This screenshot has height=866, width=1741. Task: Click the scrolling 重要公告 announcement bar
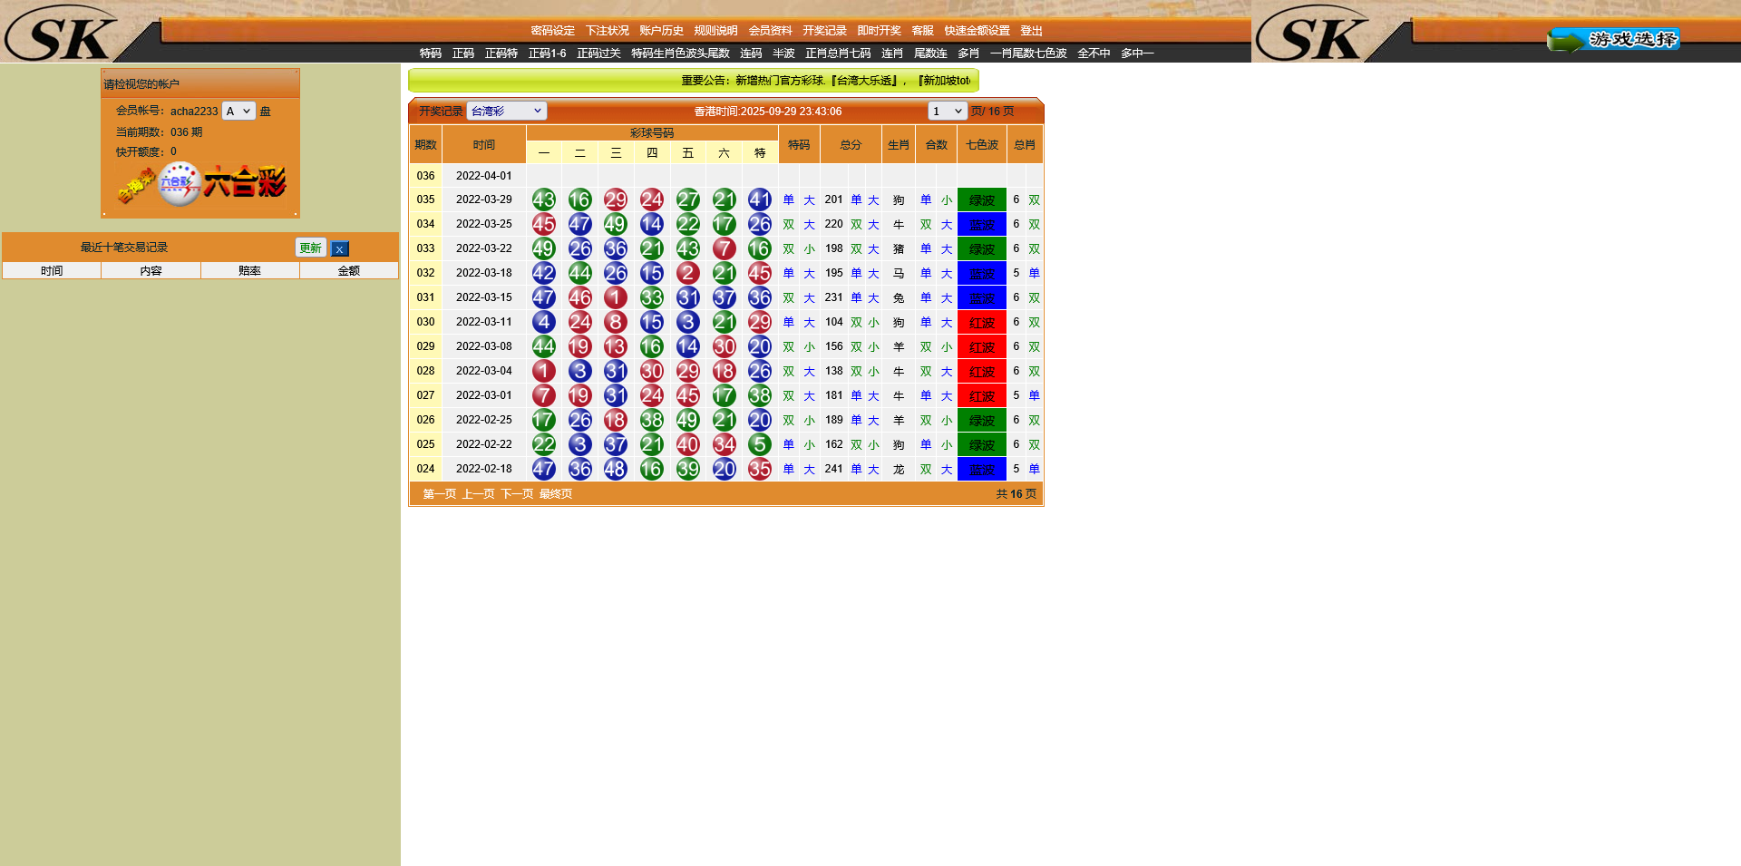pyautogui.click(x=694, y=81)
